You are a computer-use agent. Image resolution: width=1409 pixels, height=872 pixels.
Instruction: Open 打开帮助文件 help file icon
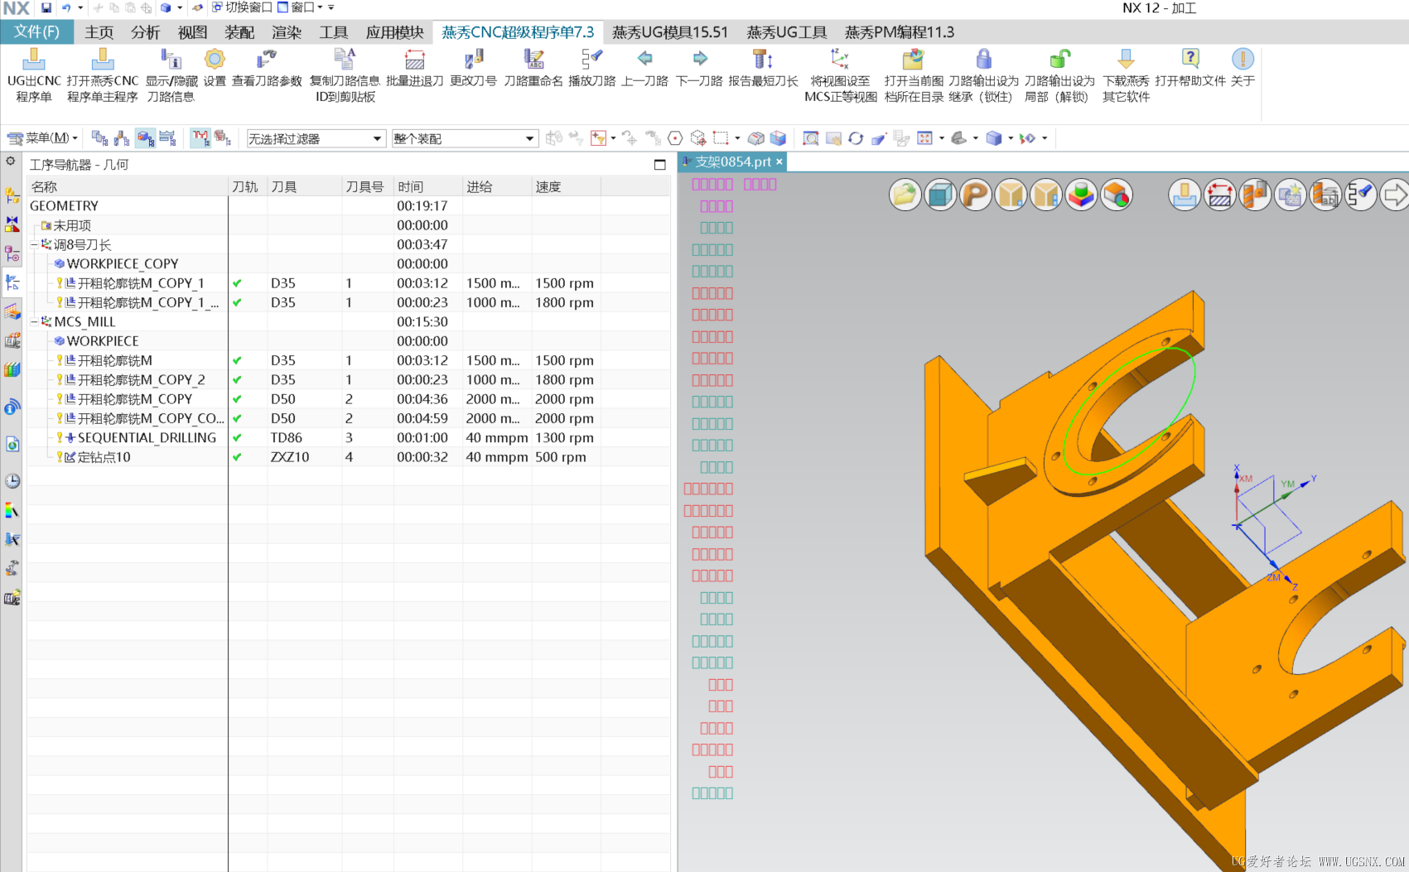pos(1190,60)
